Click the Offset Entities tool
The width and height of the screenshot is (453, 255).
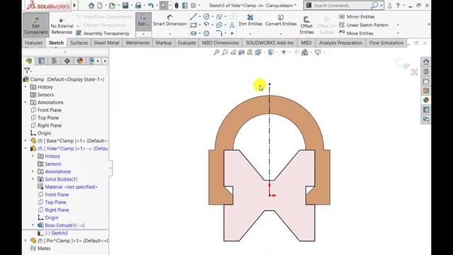click(306, 25)
